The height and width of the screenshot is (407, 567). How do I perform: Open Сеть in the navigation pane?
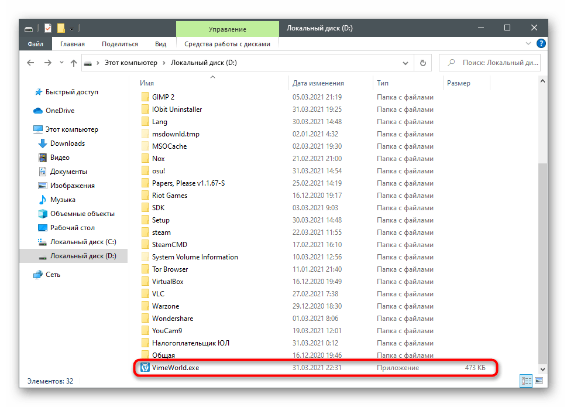click(x=53, y=275)
